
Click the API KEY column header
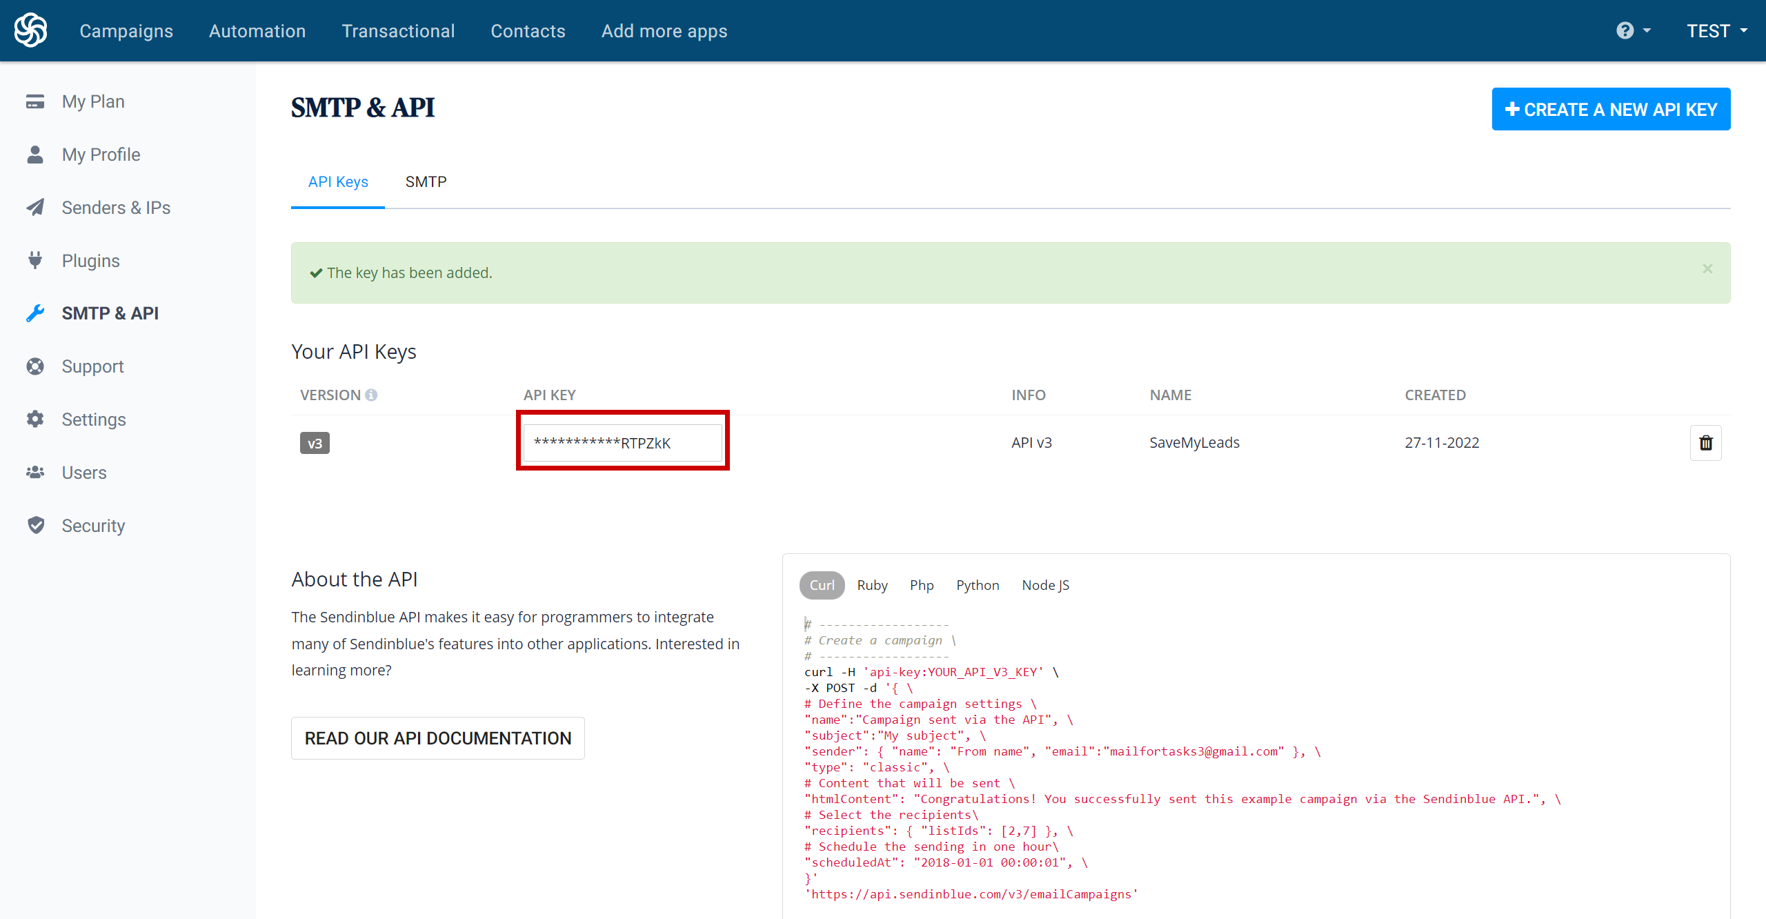pyautogui.click(x=549, y=395)
